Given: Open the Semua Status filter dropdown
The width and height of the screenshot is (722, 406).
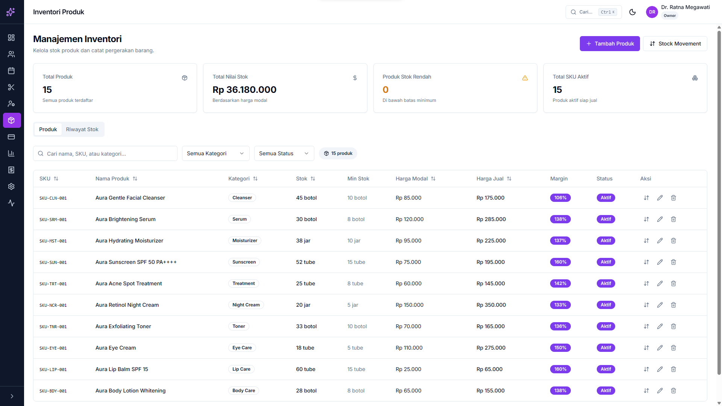Looking at the screenshot, I should coord(284,153).
